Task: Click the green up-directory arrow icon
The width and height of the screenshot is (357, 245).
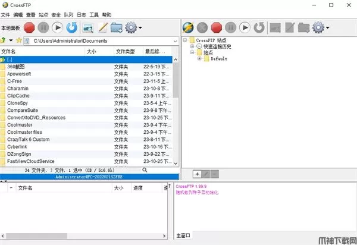Action: coord(3,40)
